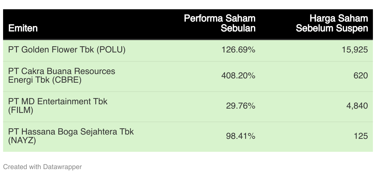Select the 15,925 price cell
The image size is (376, 174).
coord(355,50)
